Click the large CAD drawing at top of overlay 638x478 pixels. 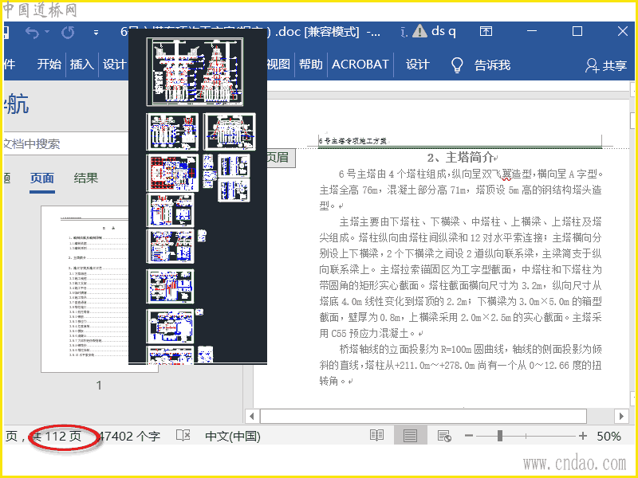pyautogui.click(x=195, y=72)
